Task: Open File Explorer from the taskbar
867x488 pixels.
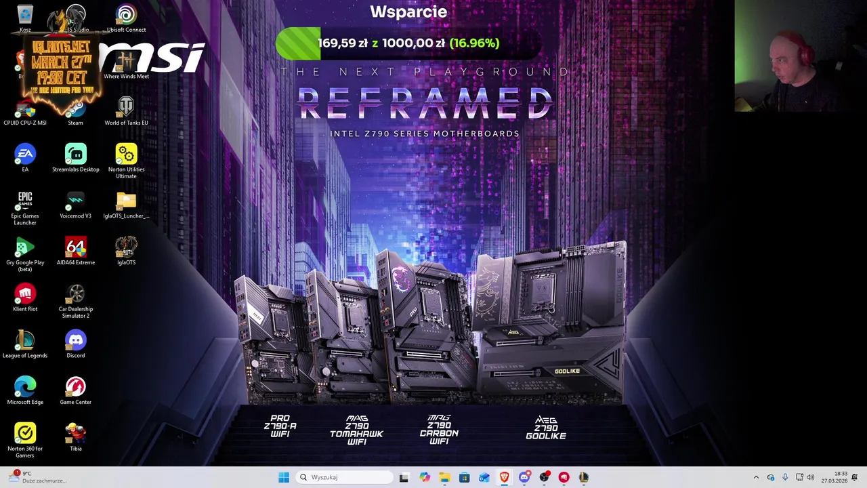Action: [x=444, y=477]
